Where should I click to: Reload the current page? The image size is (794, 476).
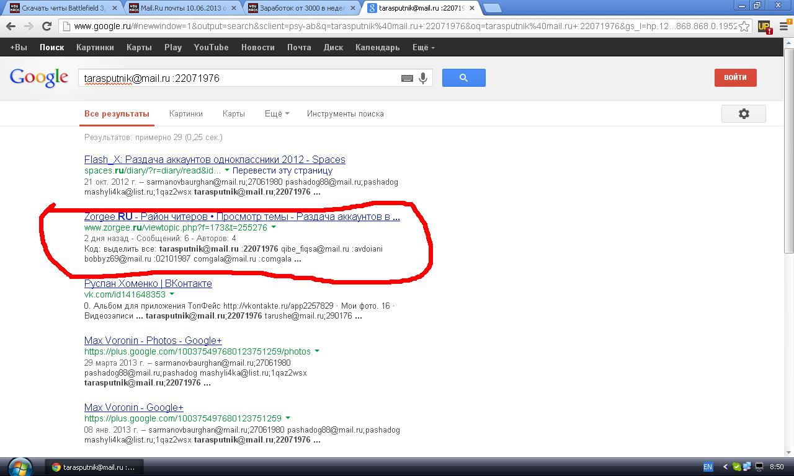pyautogui.click(x=47, y=27)
